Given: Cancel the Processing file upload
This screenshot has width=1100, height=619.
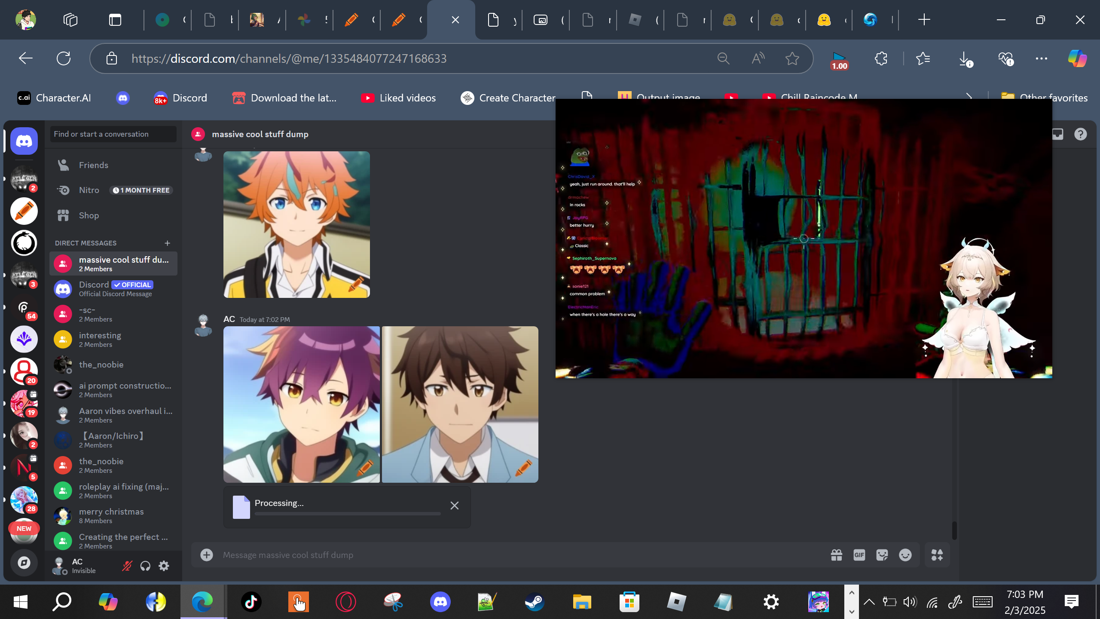Looking at the screenshot, I should [455, 506].
